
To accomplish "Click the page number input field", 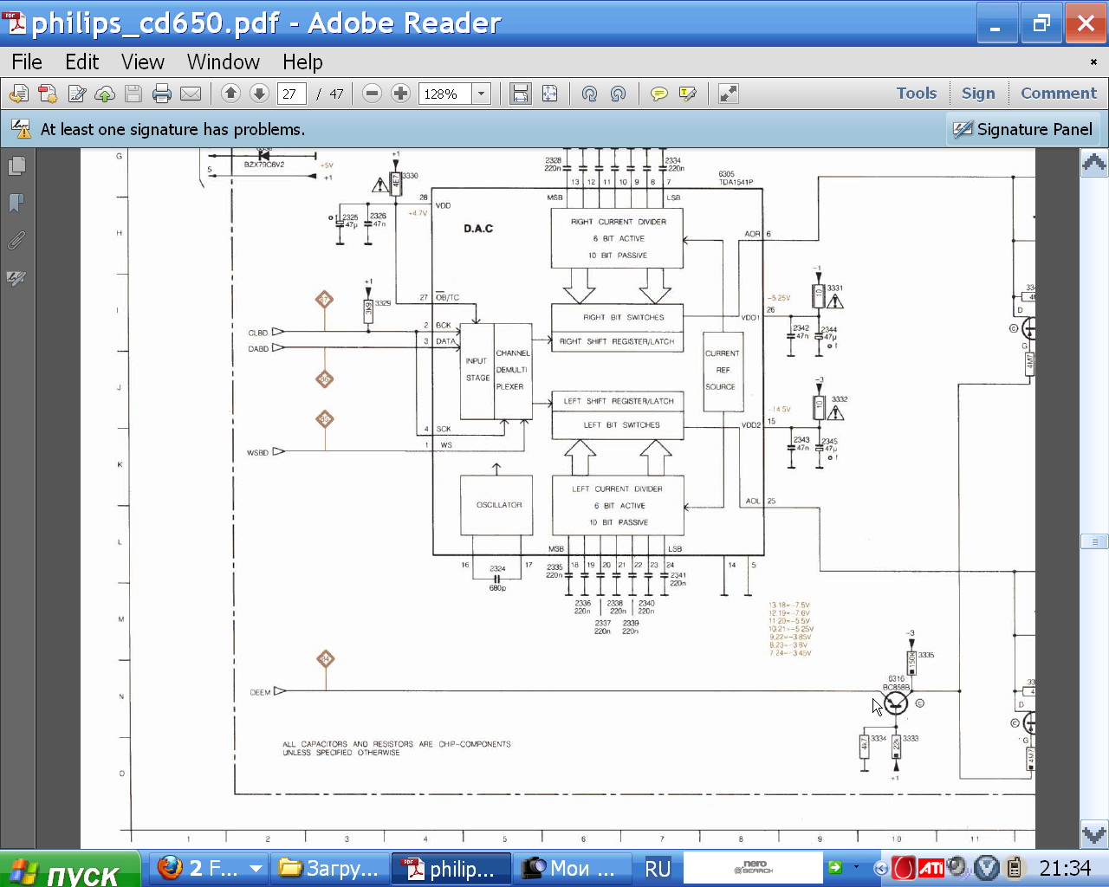I will [x=291, y=94].
